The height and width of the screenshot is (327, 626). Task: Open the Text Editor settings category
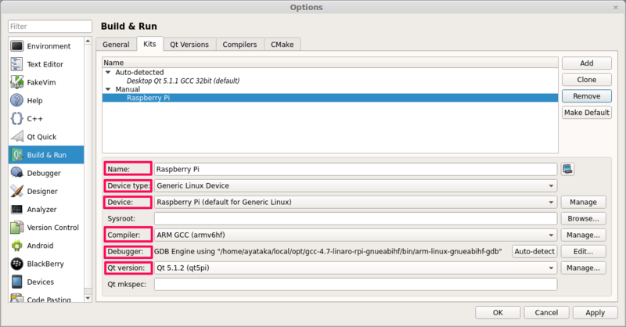pos(46,64)
